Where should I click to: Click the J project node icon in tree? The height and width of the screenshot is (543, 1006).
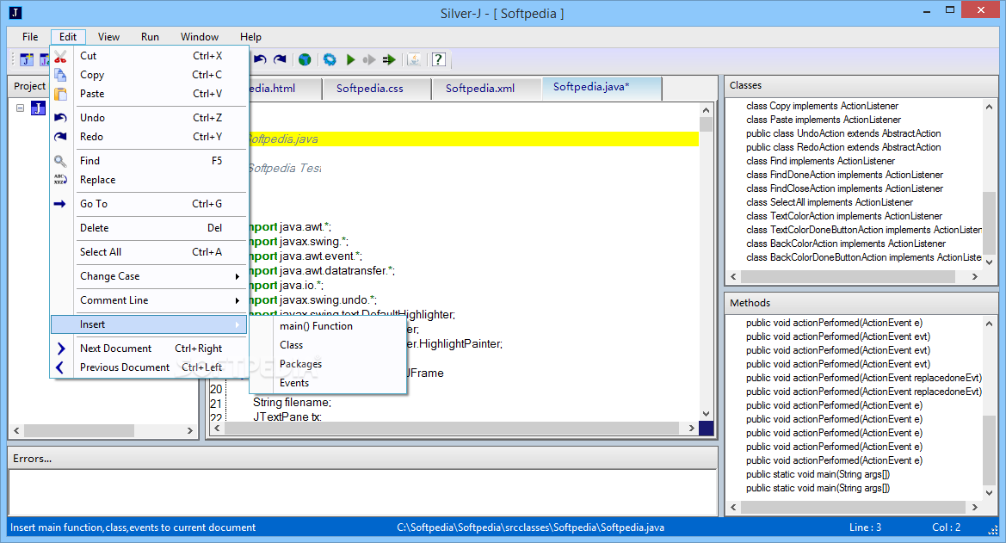(39, 108)
